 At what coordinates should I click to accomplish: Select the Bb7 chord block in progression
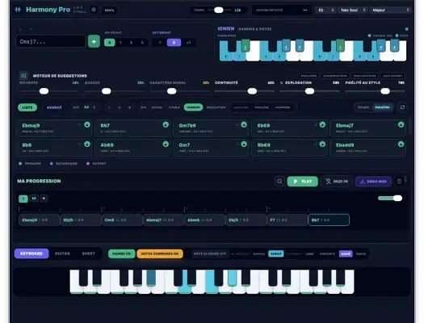[329, 220]
